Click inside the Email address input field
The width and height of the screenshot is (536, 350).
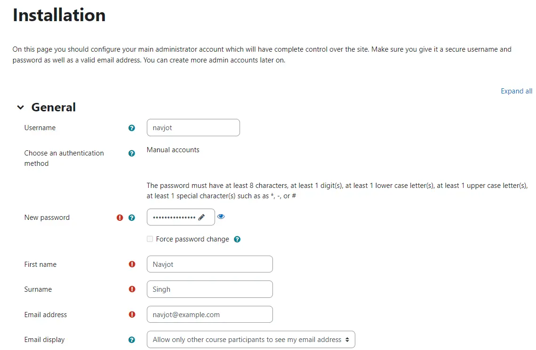tap(209, 314)
